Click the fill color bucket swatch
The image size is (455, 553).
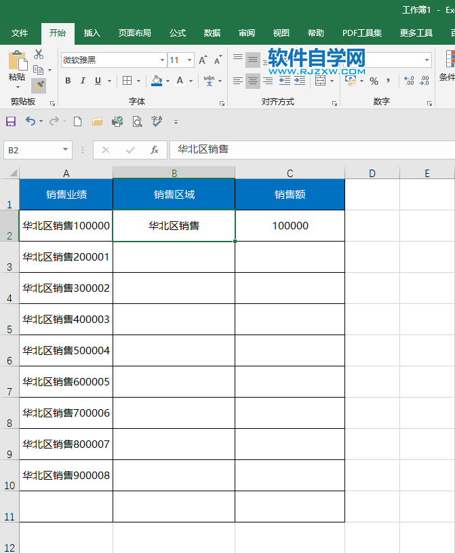pyautogui.click(x=157, y=81)
